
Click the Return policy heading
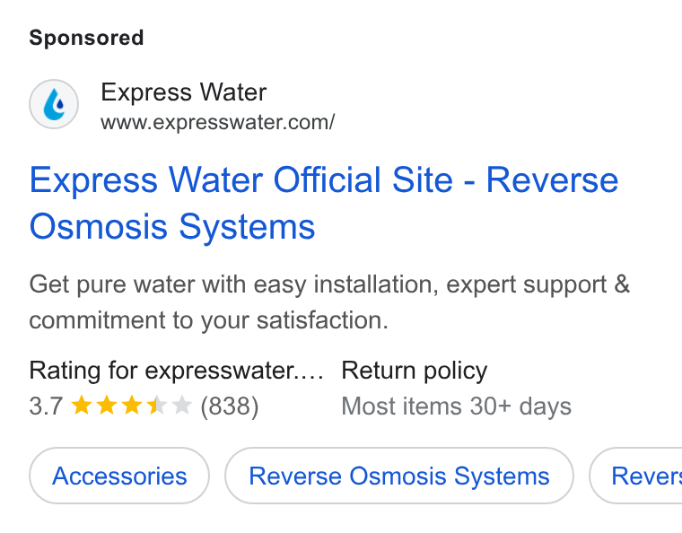coord(414,371)
